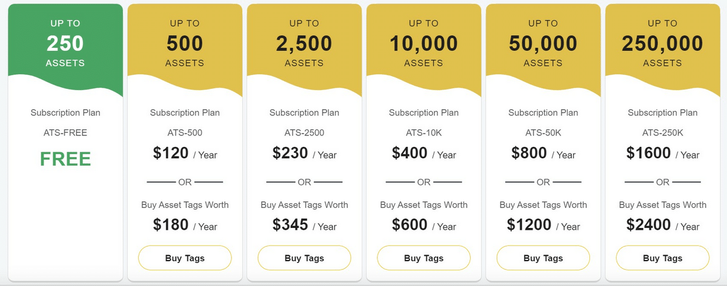Image resolution: width=727 pixels, height=286 pixels.
Task: Click the Up To 250,000 Assets header
Action: (663, 44)
